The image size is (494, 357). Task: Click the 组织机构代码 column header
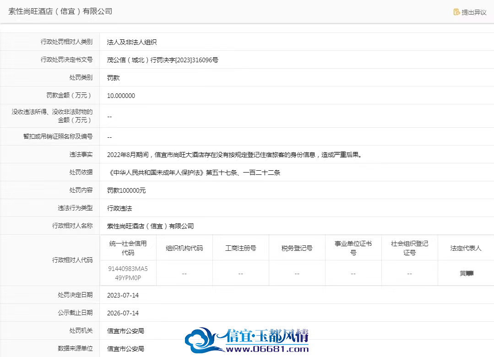185,248
